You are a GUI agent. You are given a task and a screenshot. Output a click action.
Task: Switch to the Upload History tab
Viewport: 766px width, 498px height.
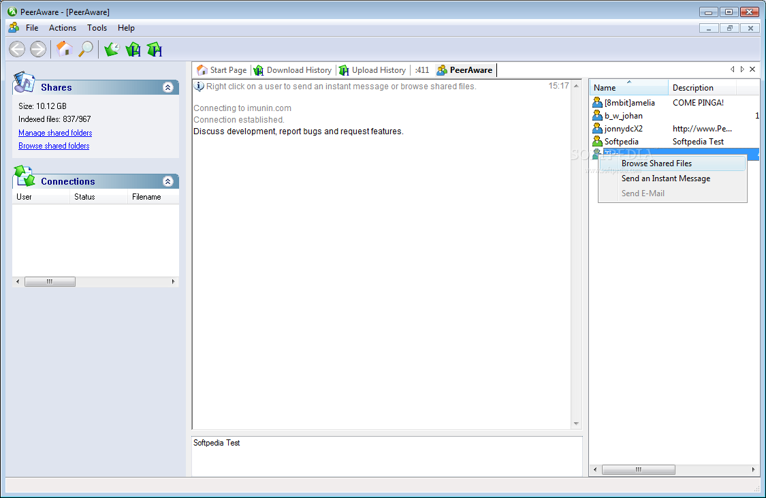click(x=372, y=70)
